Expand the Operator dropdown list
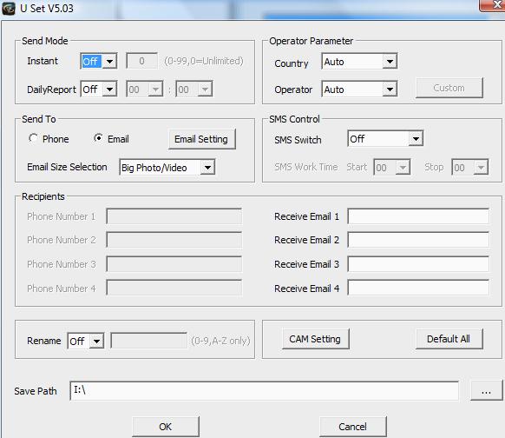The width and height of the screenshot is (505, 438). pos(359,90)
